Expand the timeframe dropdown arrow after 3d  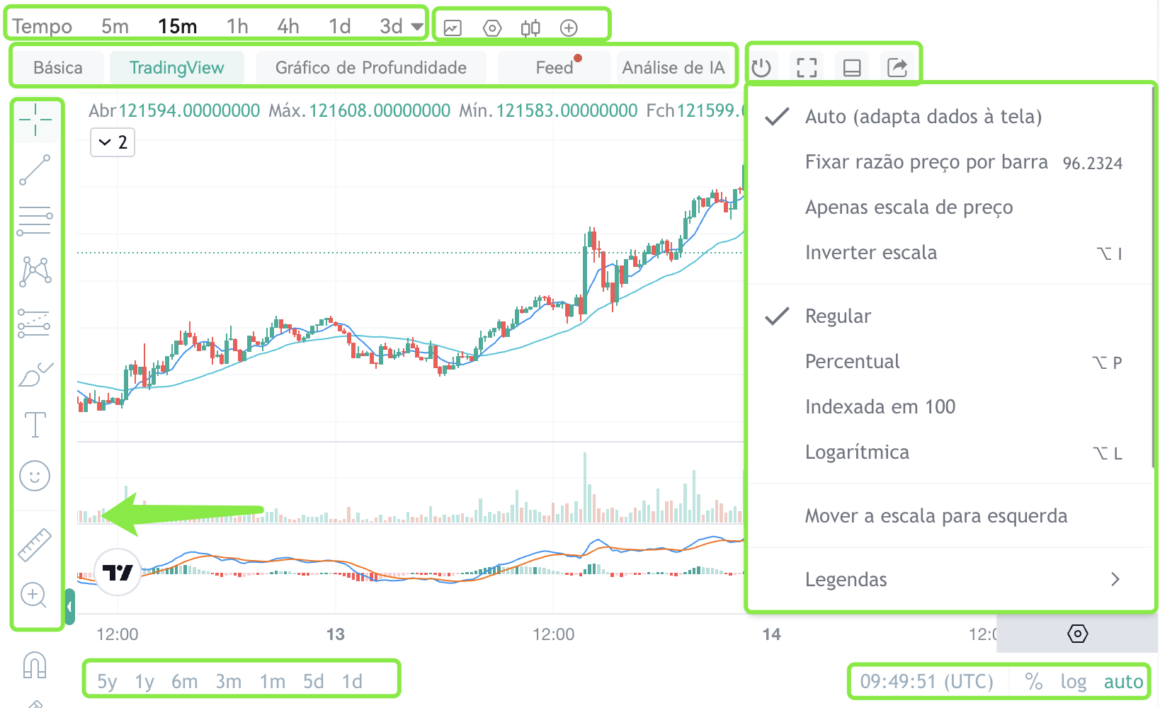pos(417,27)
